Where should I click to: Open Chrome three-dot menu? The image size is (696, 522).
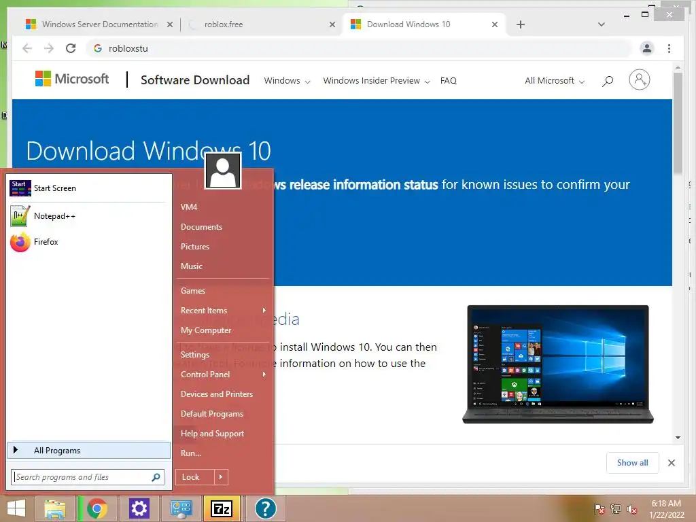click(x=669, y=48)
